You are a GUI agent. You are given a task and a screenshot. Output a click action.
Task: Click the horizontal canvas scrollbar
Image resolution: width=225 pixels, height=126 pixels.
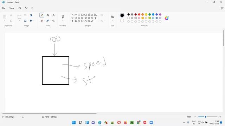click(49, 113)
